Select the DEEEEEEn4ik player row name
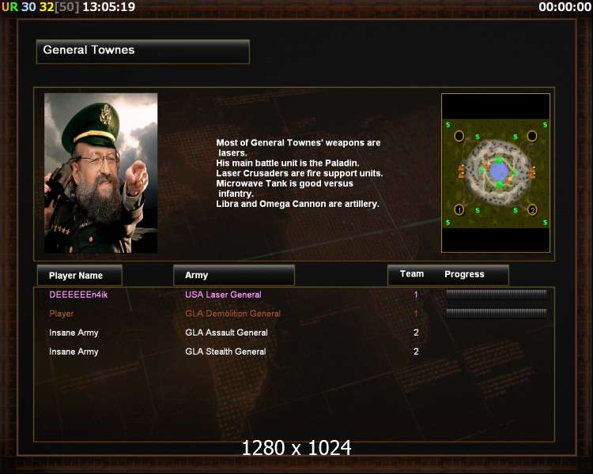 [x=78, y=295]
